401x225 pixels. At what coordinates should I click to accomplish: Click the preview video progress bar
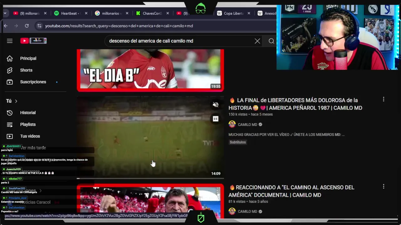(x=150, y=178)
